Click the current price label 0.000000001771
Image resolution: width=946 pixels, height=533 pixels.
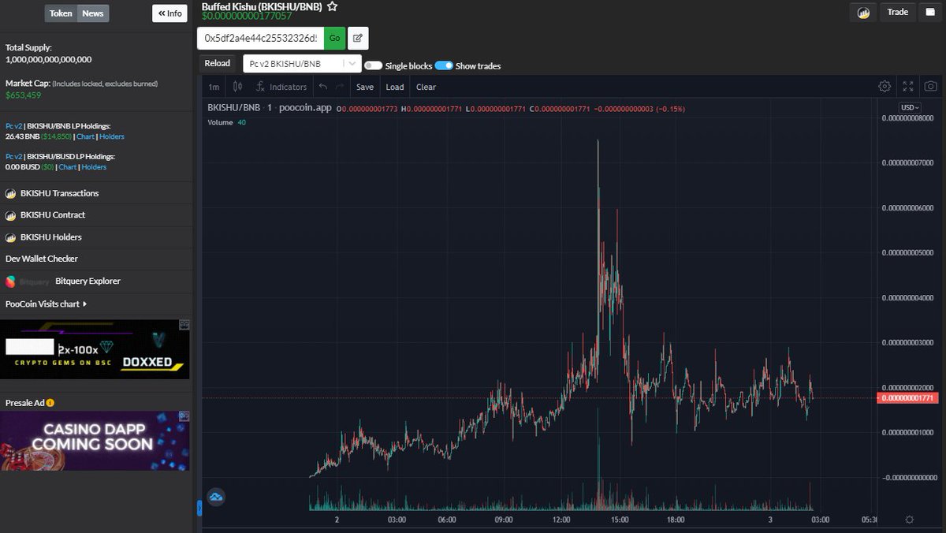point(909,398)
